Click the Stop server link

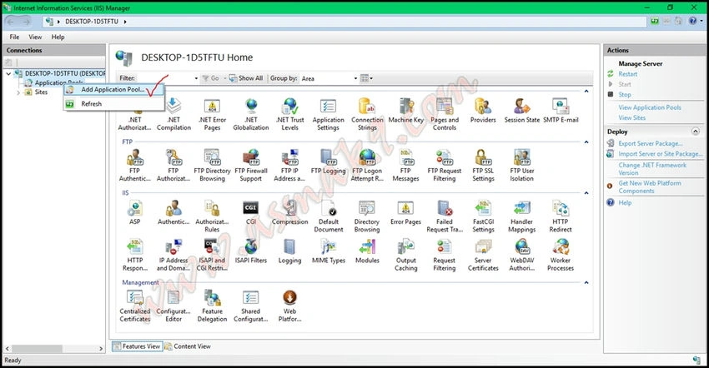625,95
